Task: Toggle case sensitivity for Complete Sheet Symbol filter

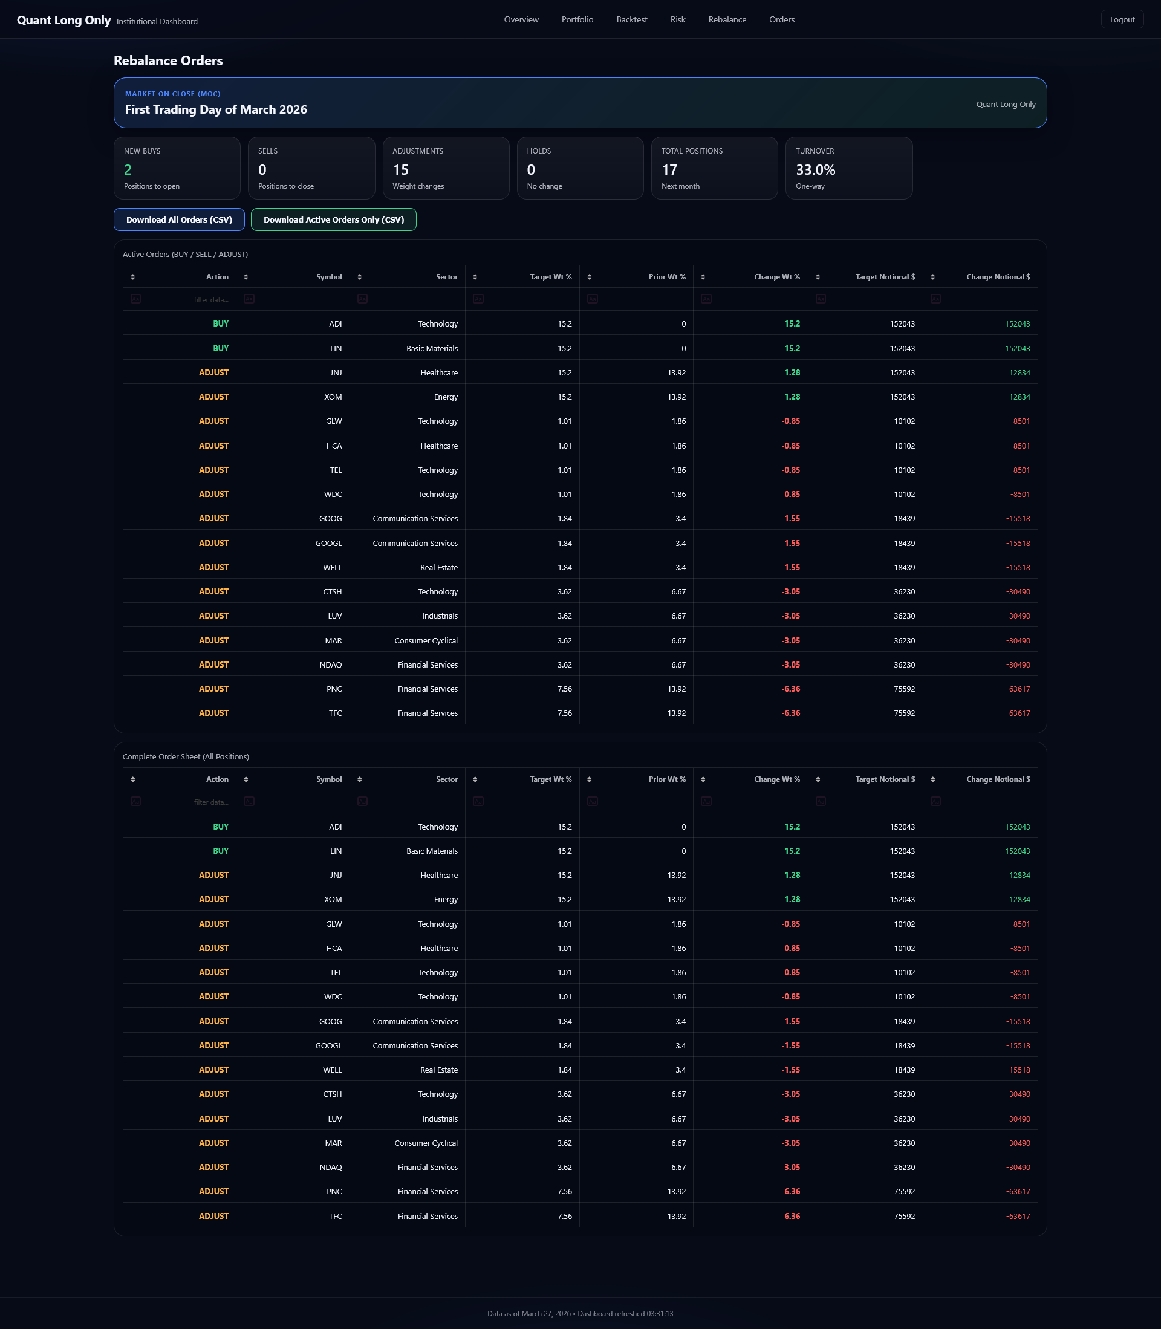Action: click(249, 802)
